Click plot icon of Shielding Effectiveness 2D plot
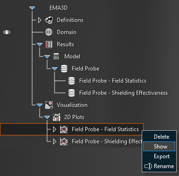Screen dimensions: 179x176 pyautogui.click(x=64, y=141)
